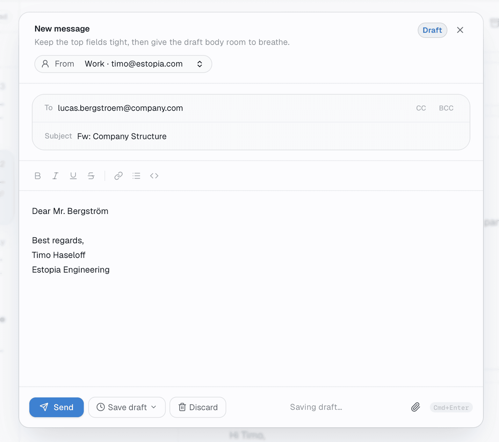This screenshot has width=499, height=442.
Task: Toggle underline formatting
Action: click(73, 176)
